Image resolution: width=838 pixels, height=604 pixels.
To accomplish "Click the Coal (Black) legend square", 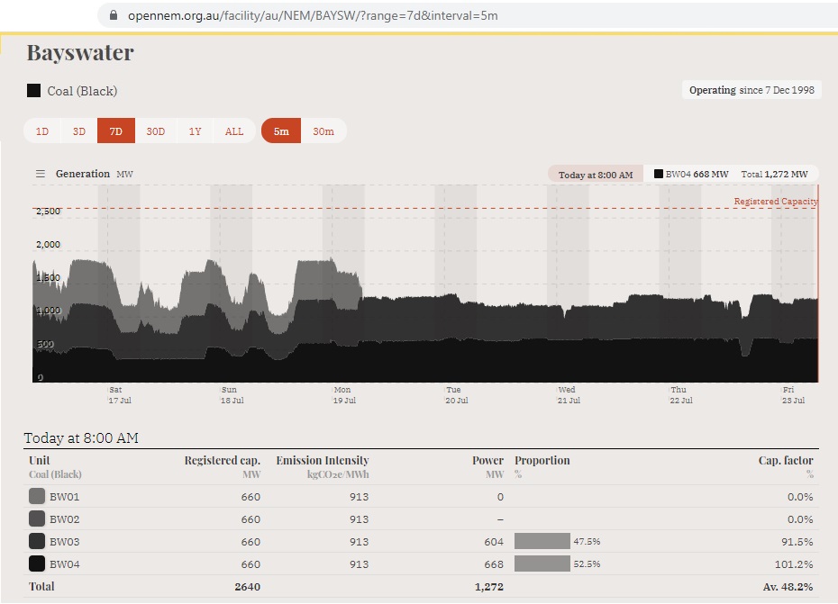I will click(x=33, y=90).
